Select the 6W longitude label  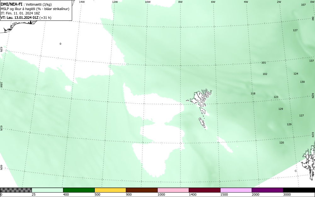point(213,2)
